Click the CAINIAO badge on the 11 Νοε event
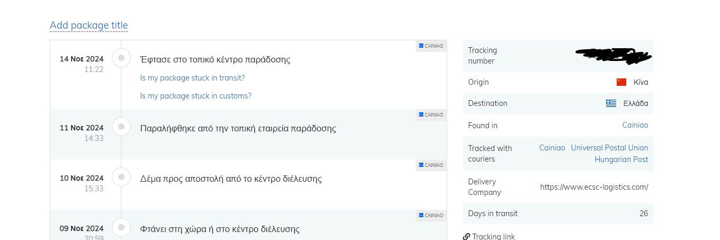Image resolution: width=720 pixels, height=240 pixels. (x=431, y=115)
